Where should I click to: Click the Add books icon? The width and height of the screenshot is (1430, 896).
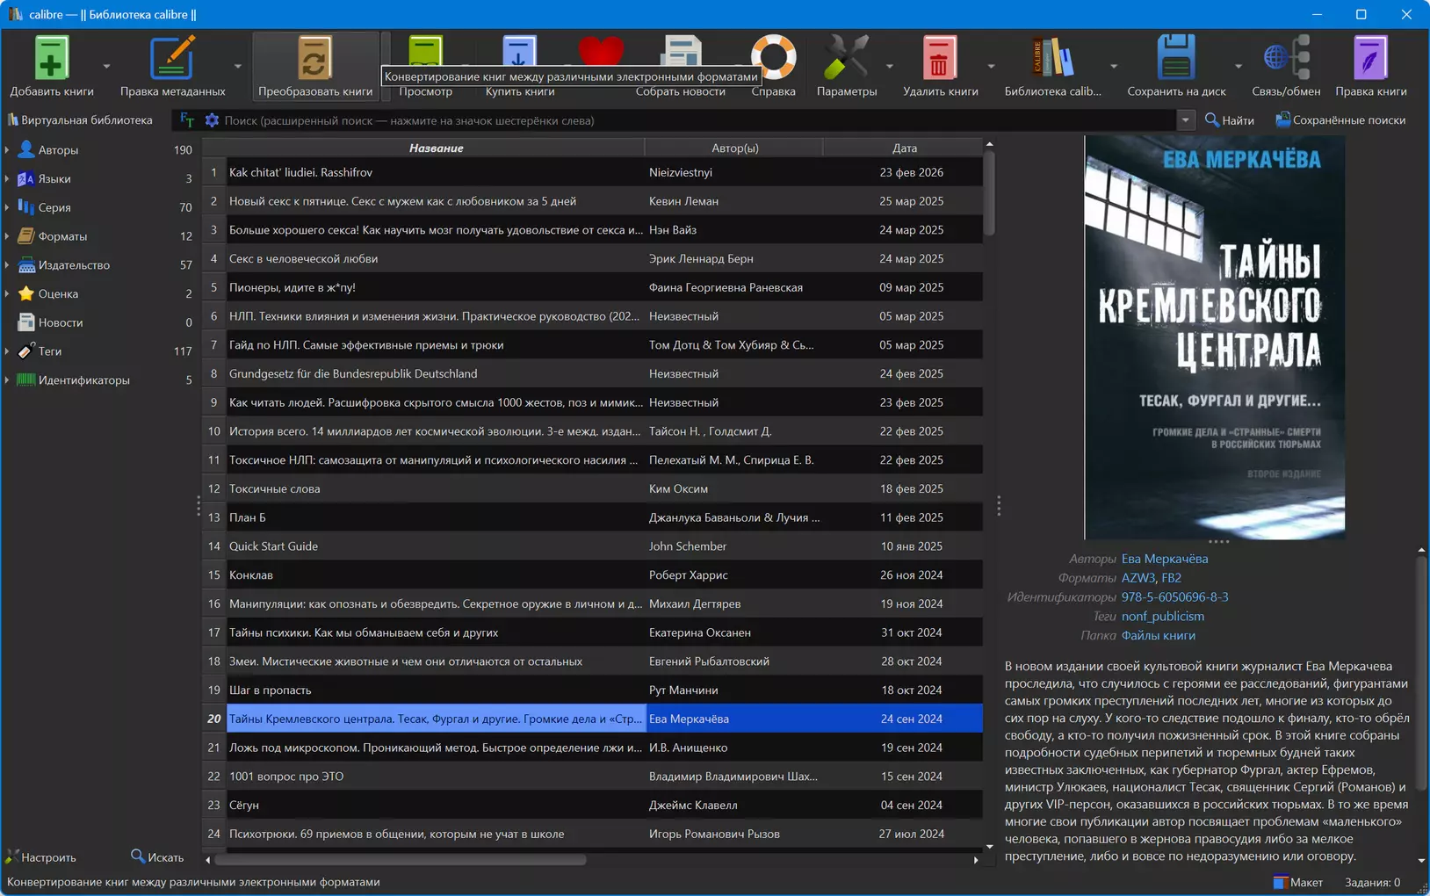51,58
